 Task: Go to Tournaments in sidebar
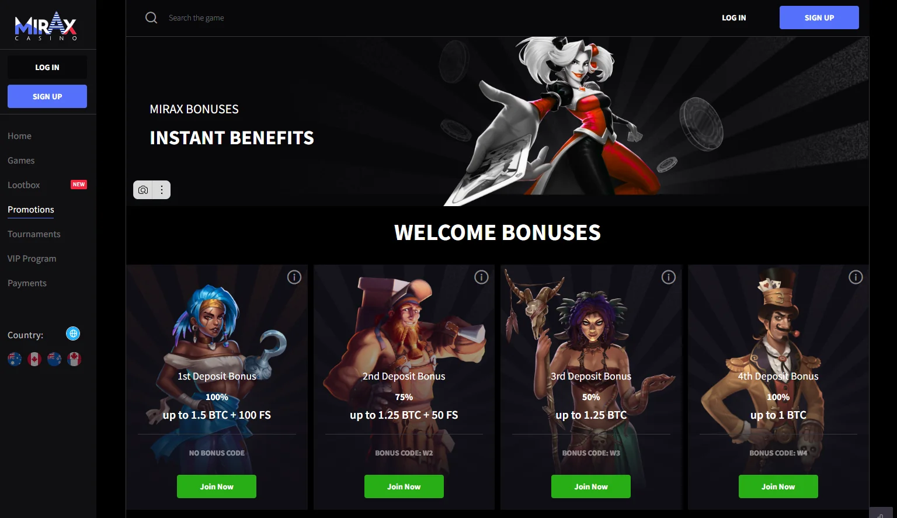click(x=34, y=234)
